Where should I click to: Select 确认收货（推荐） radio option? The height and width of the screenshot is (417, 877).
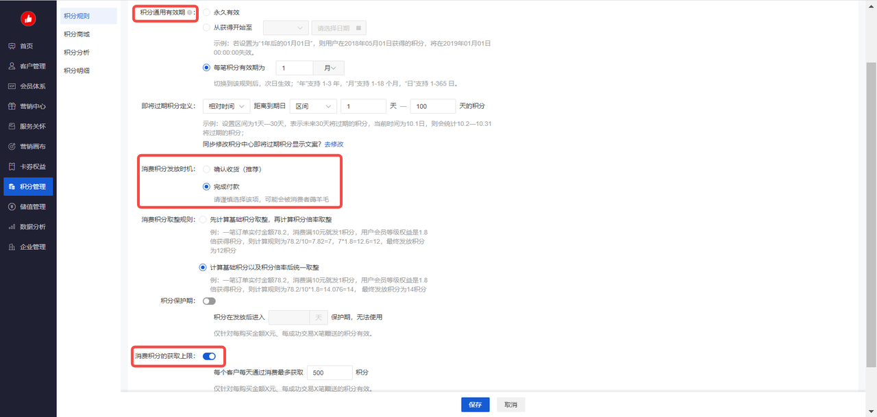207,168
